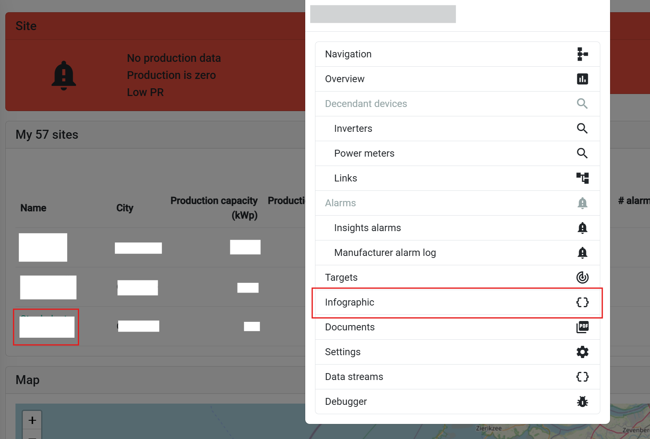The height and width of the screenshot is (439, 650).
Task: Click the Targets radar icon
Action: pos(582,277)
